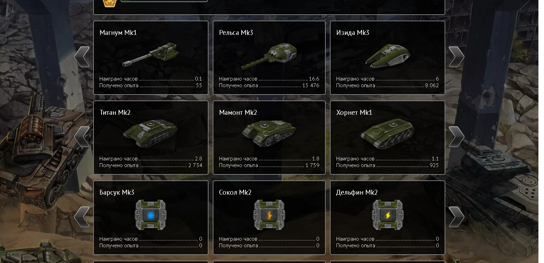Click the Магнум Mk1 turret image
The height and width of the screenshot is (263, 544).
click(151, 55)
